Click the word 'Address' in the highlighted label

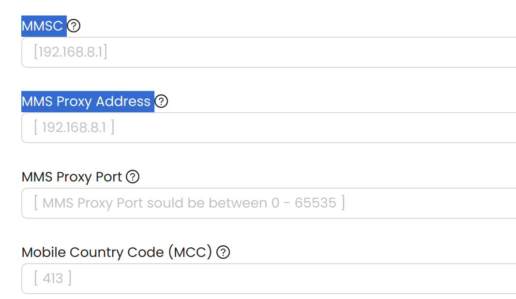[x=123, y=101]
